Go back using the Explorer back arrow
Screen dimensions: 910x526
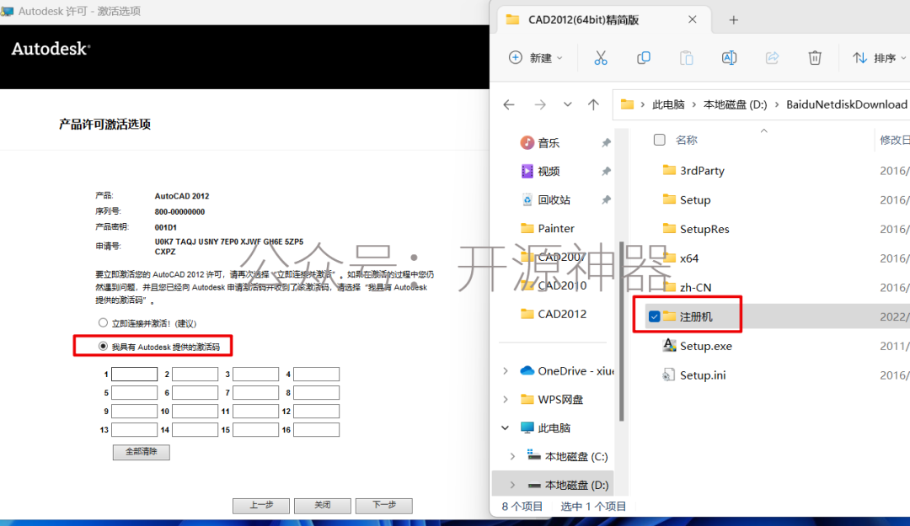tap(509, 104)
